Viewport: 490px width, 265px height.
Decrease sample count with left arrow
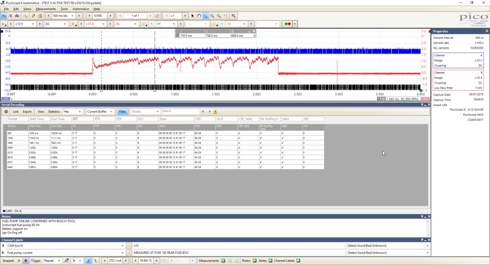coord(89,16)
